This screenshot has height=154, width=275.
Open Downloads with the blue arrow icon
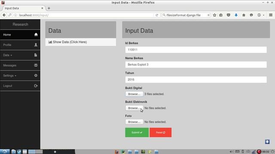tap(236, 15)
